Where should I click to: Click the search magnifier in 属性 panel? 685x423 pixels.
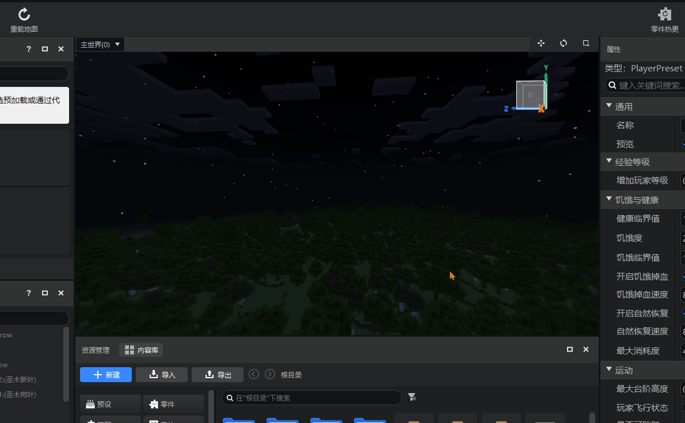pos(612,85)
